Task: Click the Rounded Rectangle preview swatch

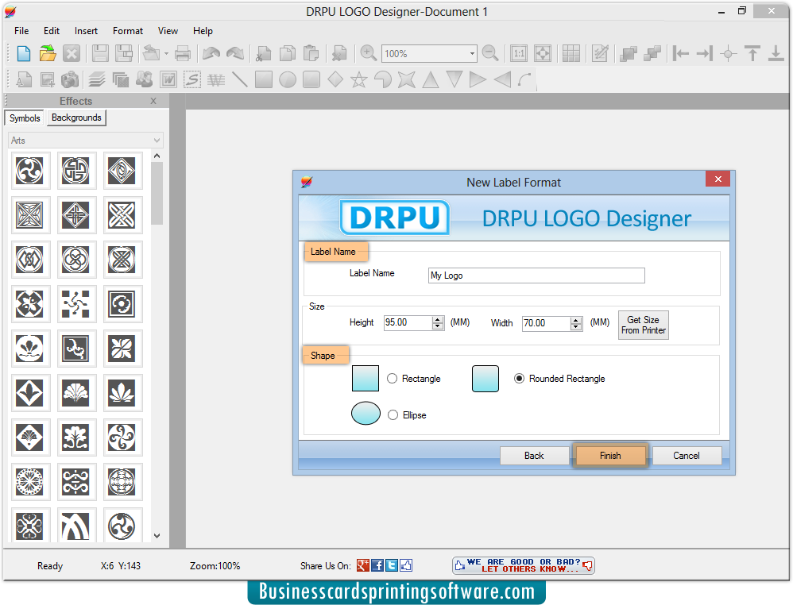Action: point(485,379)
